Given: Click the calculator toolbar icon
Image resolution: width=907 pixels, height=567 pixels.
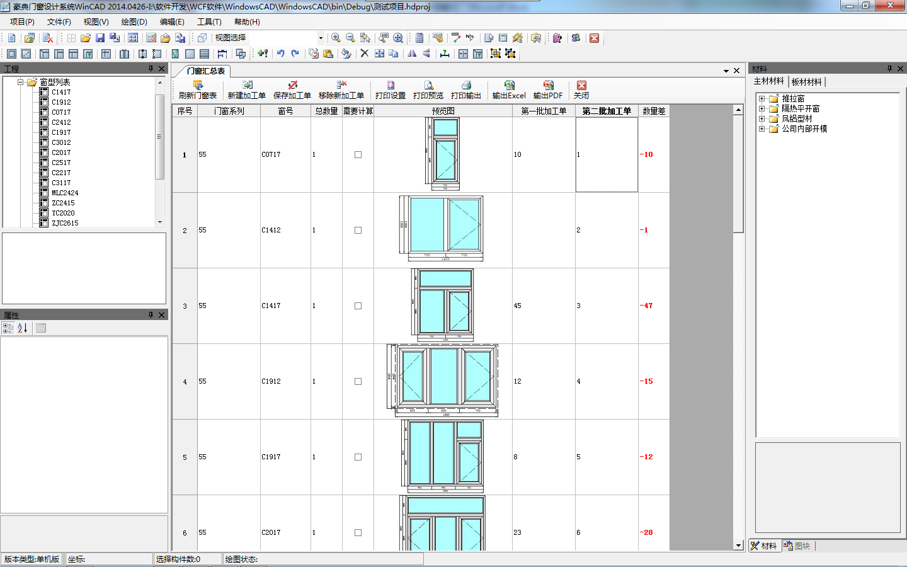Looking at the screenshot, I should click(x=419, y=38).
